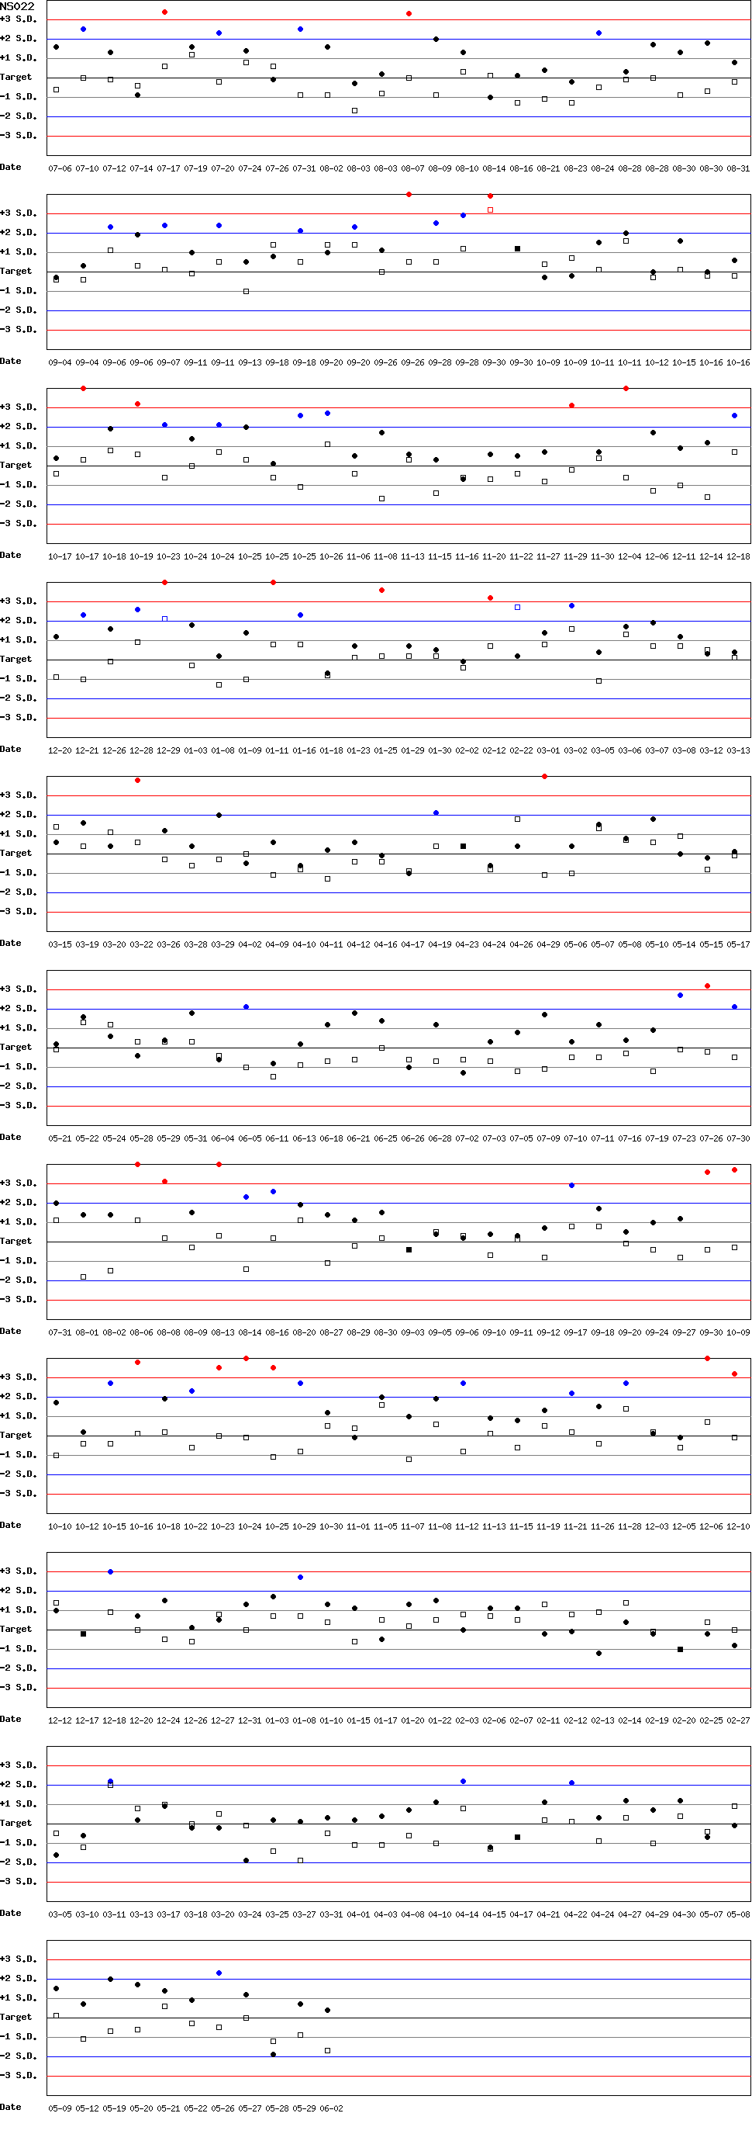Select the filled black square above 04-23
752x2134 pixels.
pyautogui.click(x=464, y=847)
